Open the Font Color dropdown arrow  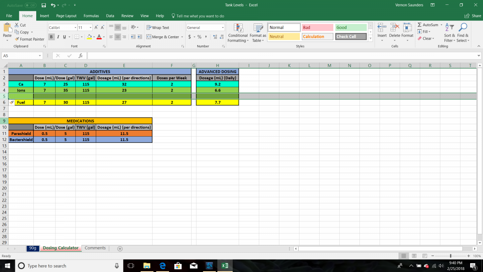click(x=103, y=37)
